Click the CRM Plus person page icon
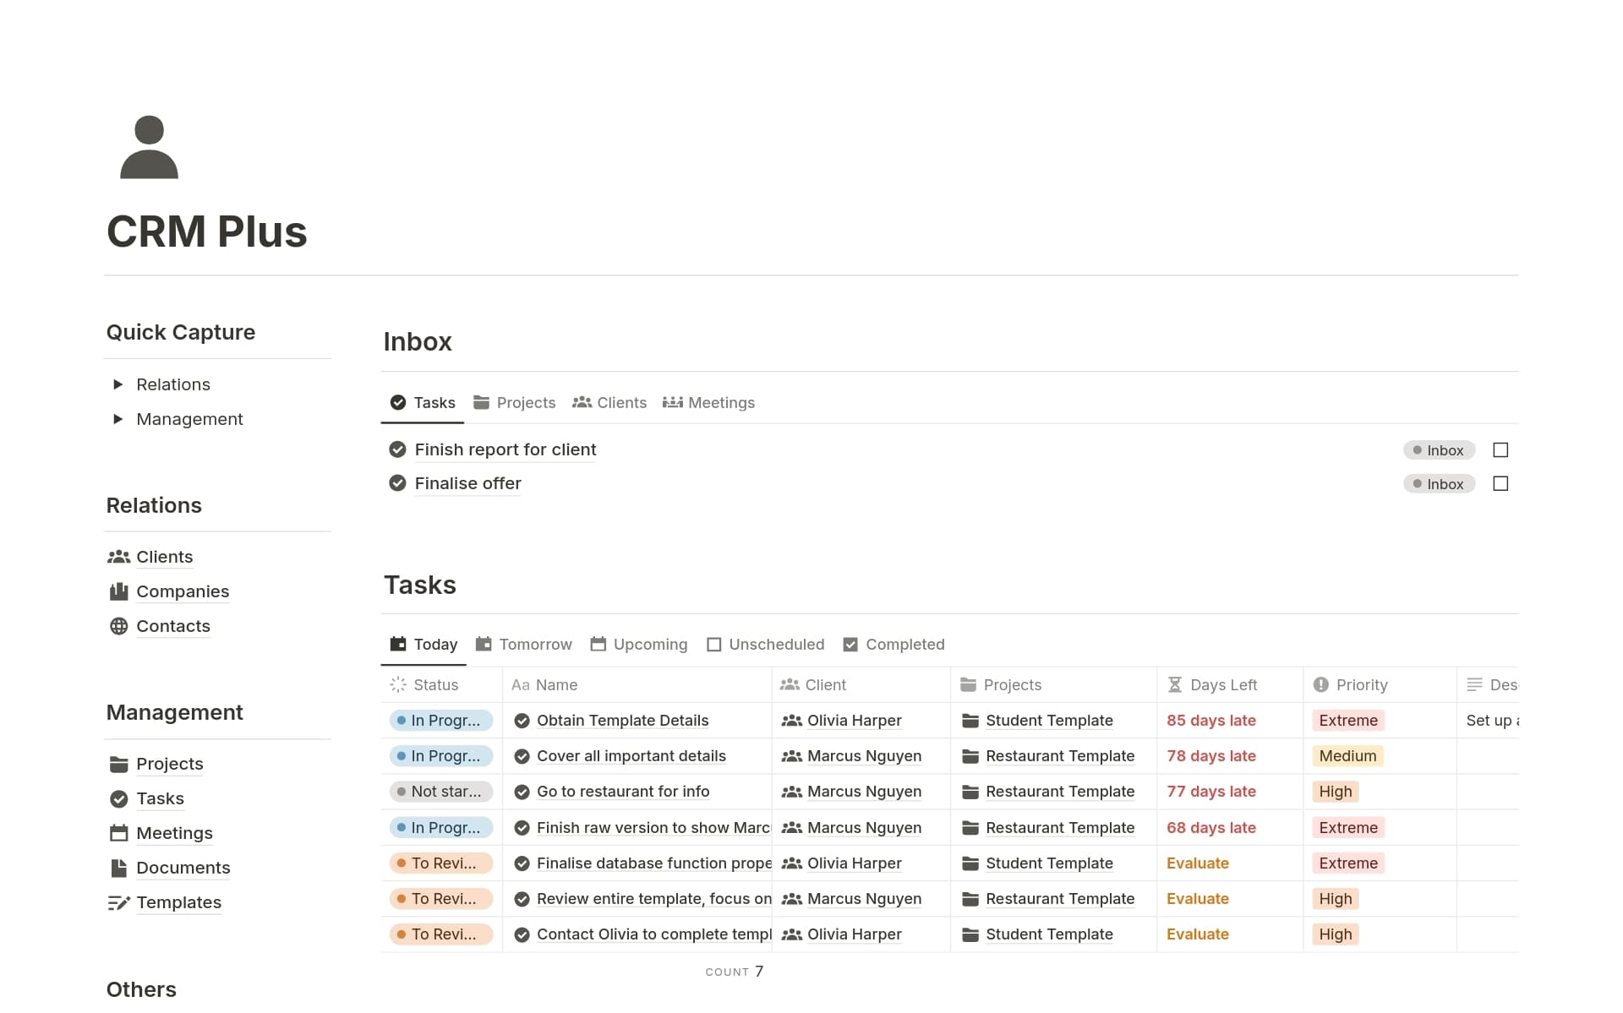Viewport: 1623px width, 1013px height. pos(149,148)
